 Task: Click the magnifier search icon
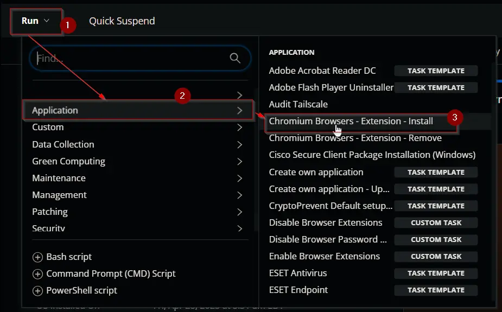point(234,58)
